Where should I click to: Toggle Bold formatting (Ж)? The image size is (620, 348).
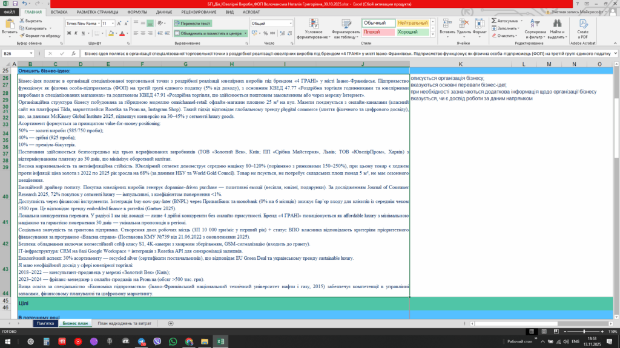[x=68, y=34]
